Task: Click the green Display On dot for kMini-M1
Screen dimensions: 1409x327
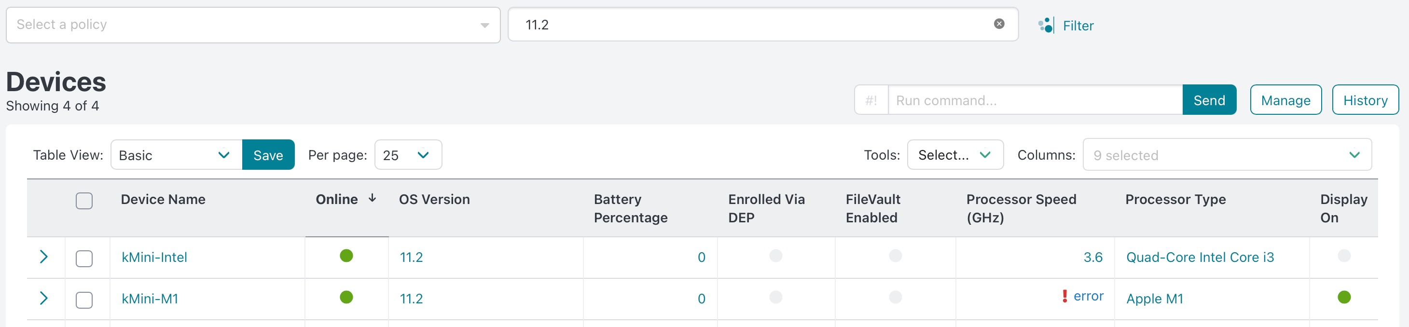Action: click(x=1344, y=297)
